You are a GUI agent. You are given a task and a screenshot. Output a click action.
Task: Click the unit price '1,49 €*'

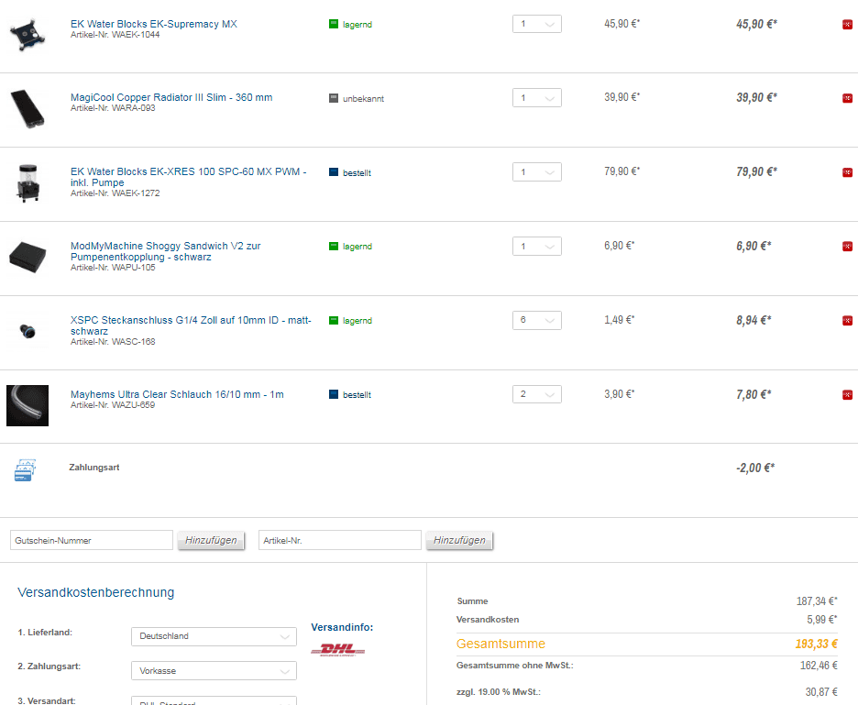pos(619,320)
